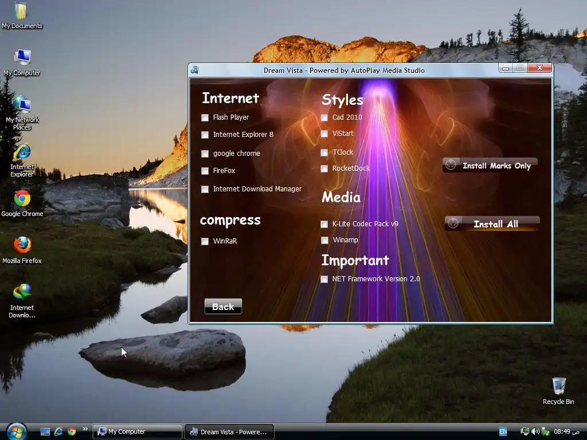Check the Internet Explorer 8 checkbox

[x=205, y=135]
